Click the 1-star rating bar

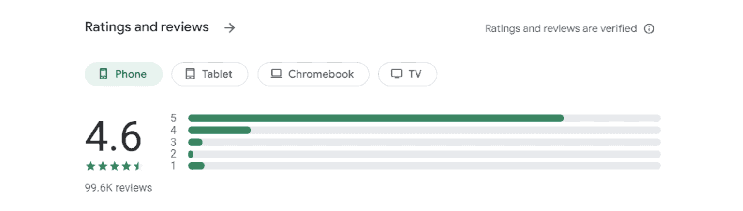(424, 166)
